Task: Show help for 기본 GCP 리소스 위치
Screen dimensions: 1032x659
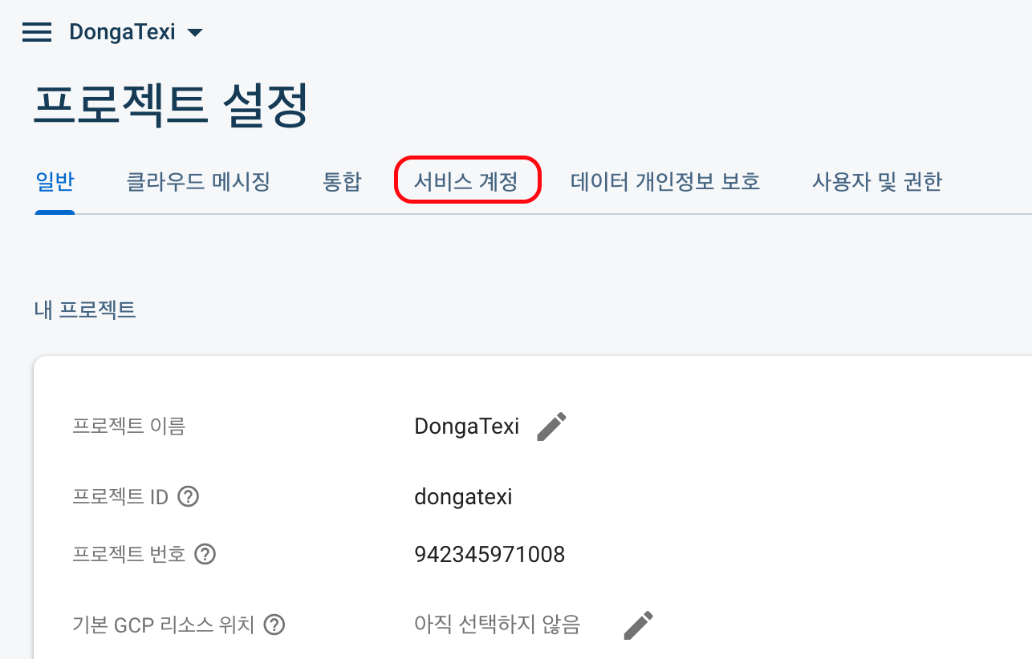Action: pyautogui.click(x=275, y=625)
